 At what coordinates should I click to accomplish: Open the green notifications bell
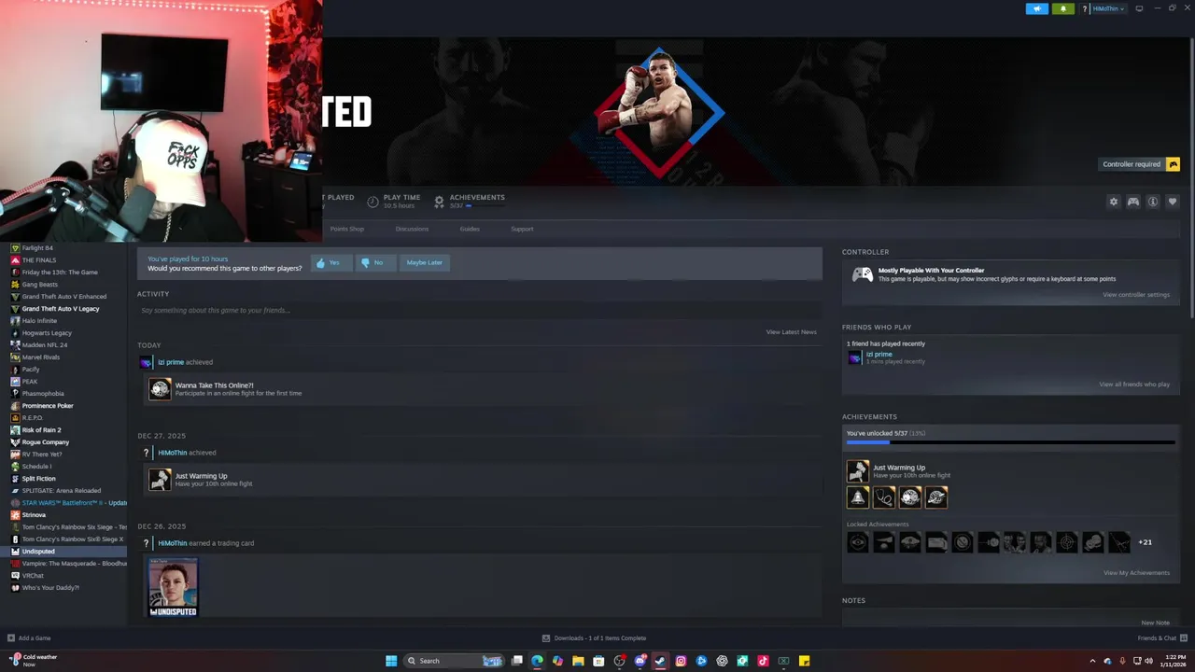click(x=1062, y=8)
